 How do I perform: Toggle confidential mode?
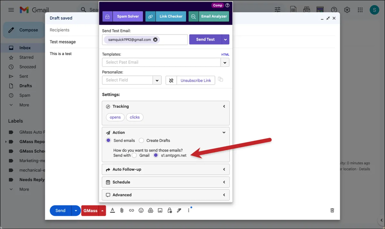(170, 210)
